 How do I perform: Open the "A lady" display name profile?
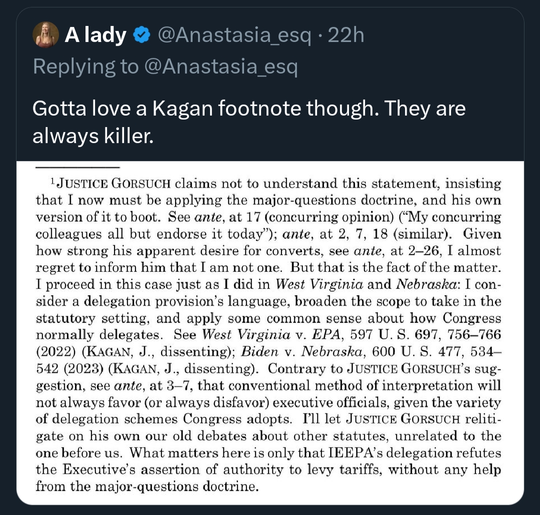(95, 35)
